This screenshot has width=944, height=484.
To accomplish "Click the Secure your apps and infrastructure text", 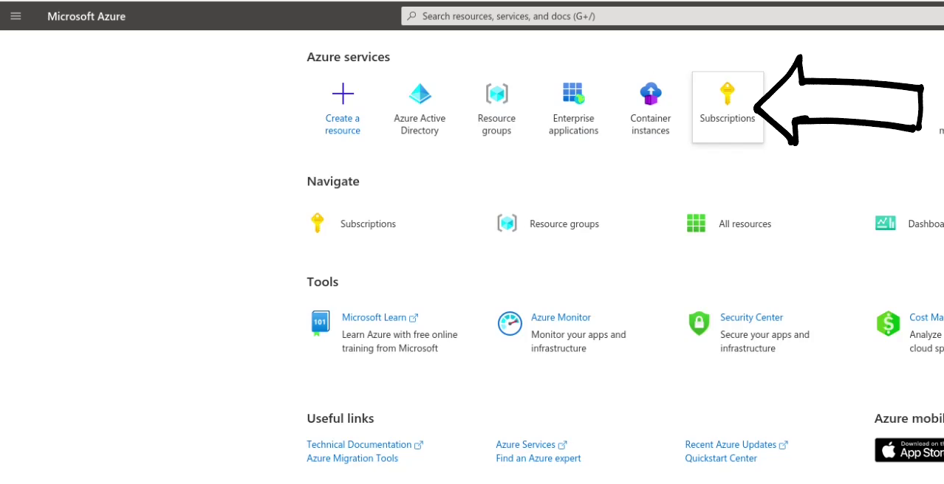I will pyautogui.click(x=765, y=342).
